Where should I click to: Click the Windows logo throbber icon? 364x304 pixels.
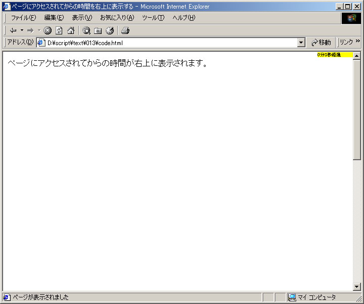(351, 18)
